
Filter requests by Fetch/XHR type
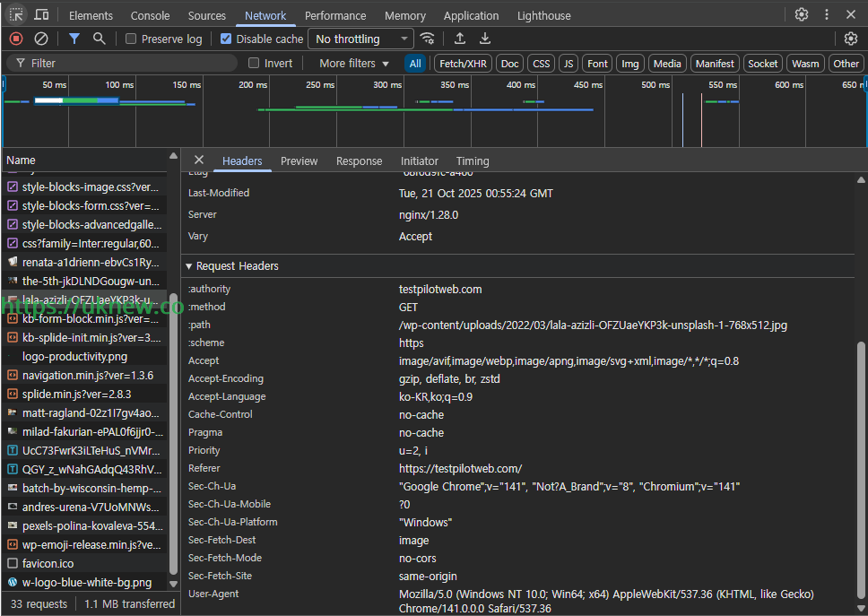coord(464,64)
